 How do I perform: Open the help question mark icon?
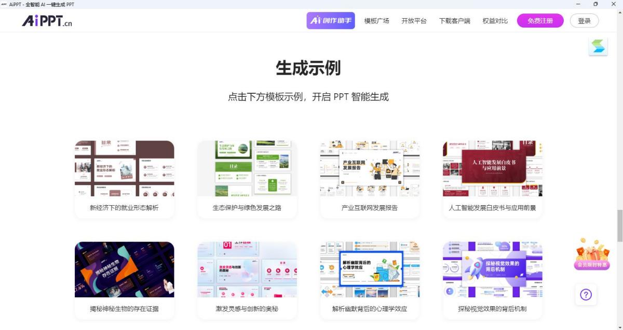(586, 295)
